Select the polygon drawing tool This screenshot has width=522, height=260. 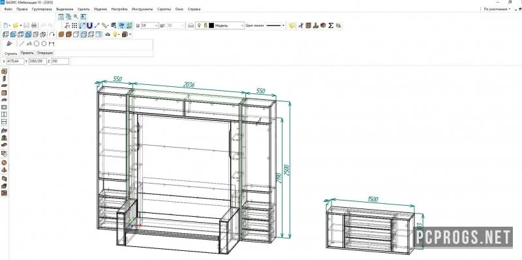pos(44,44)
